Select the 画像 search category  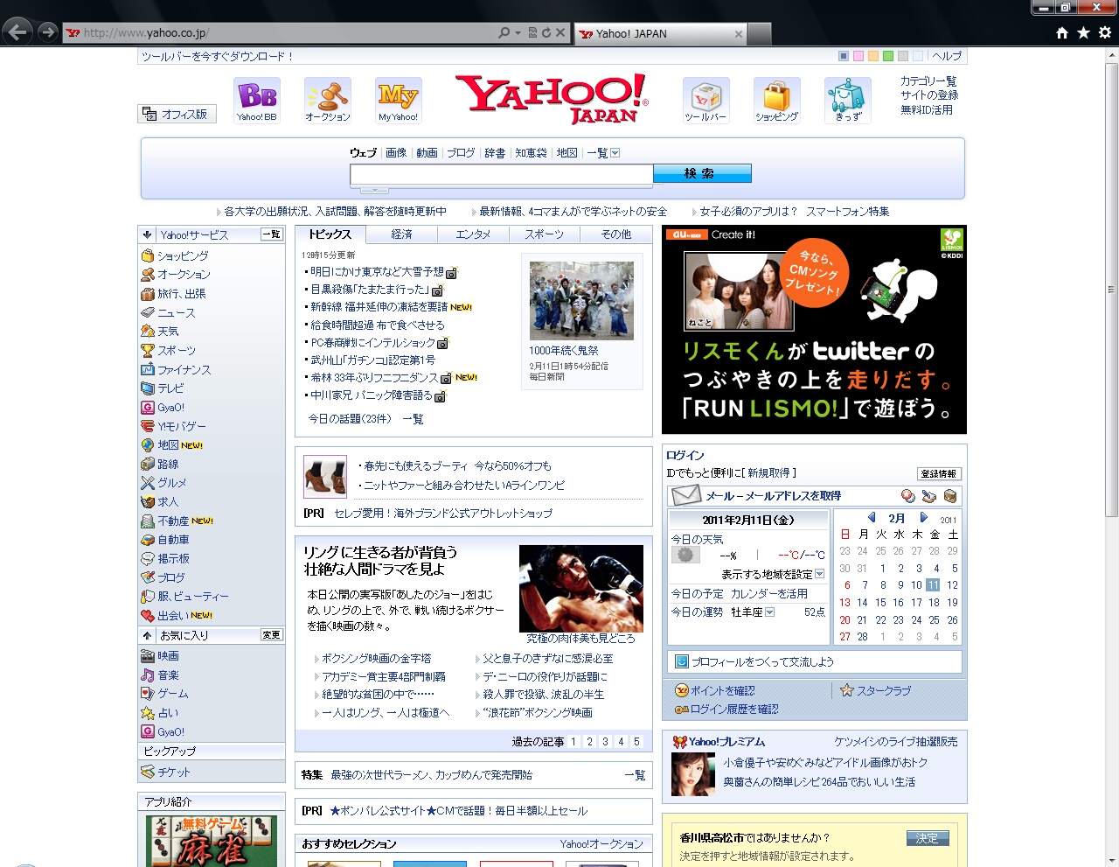point(396,153)
